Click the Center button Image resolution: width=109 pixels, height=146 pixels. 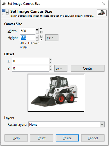[88, 68]
